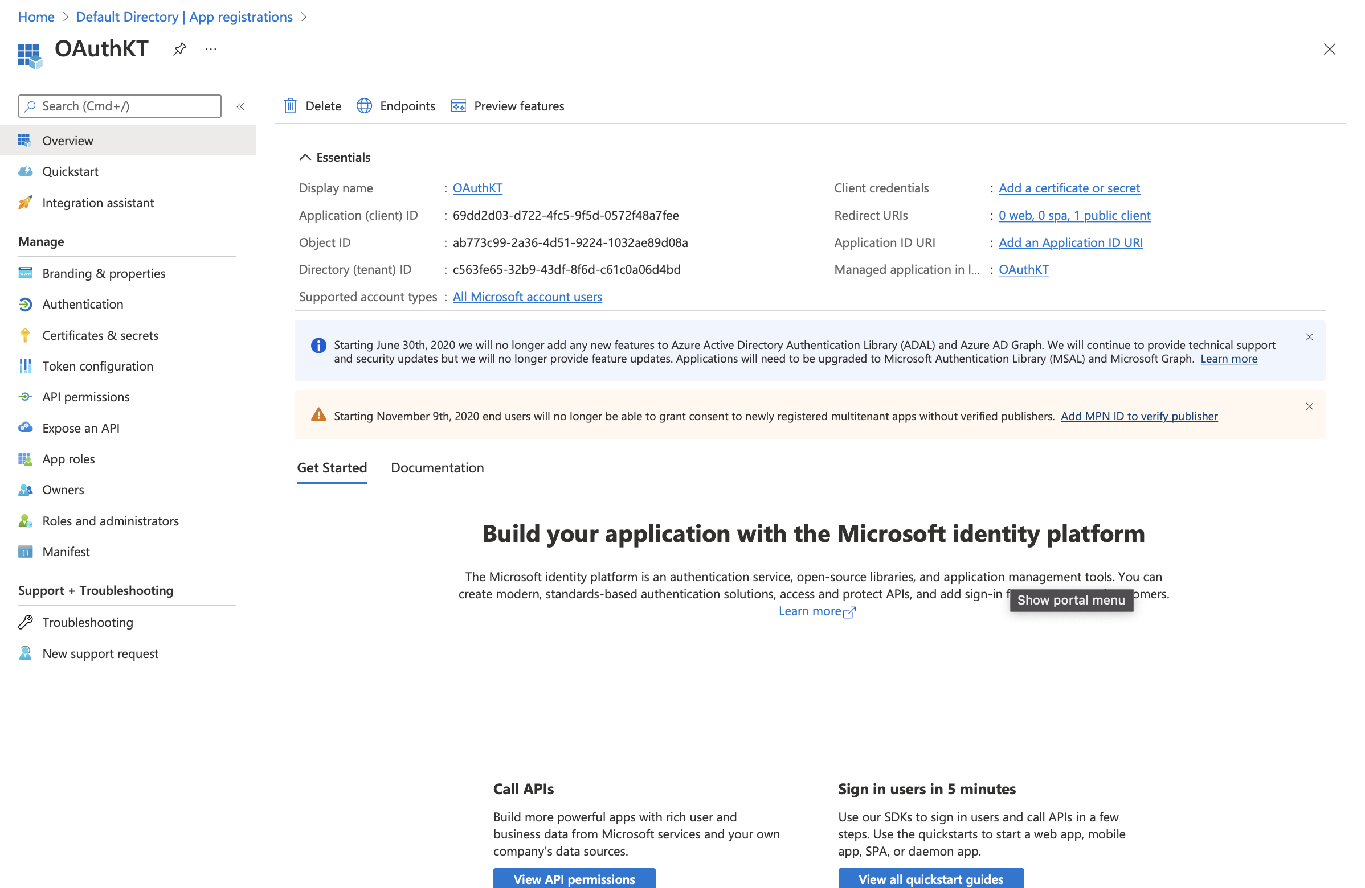The image size is (1365, 888).
Task: Click the OAuthKT app registration logo icon
Action: [30, 56]
